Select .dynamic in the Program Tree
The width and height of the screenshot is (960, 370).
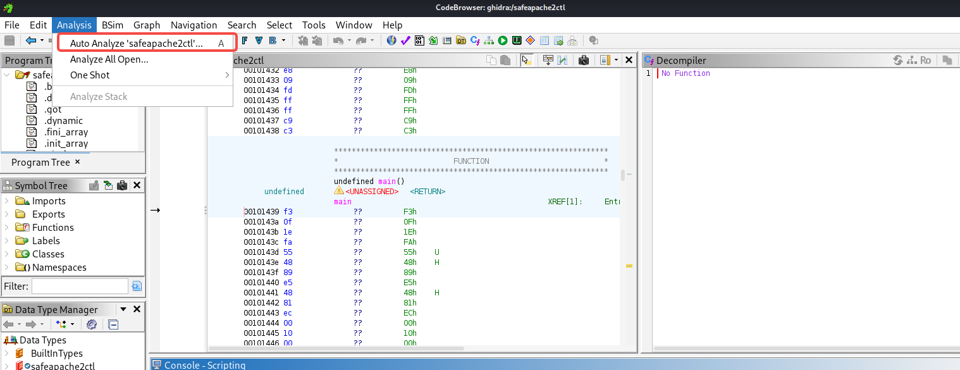tap(63, 120)
